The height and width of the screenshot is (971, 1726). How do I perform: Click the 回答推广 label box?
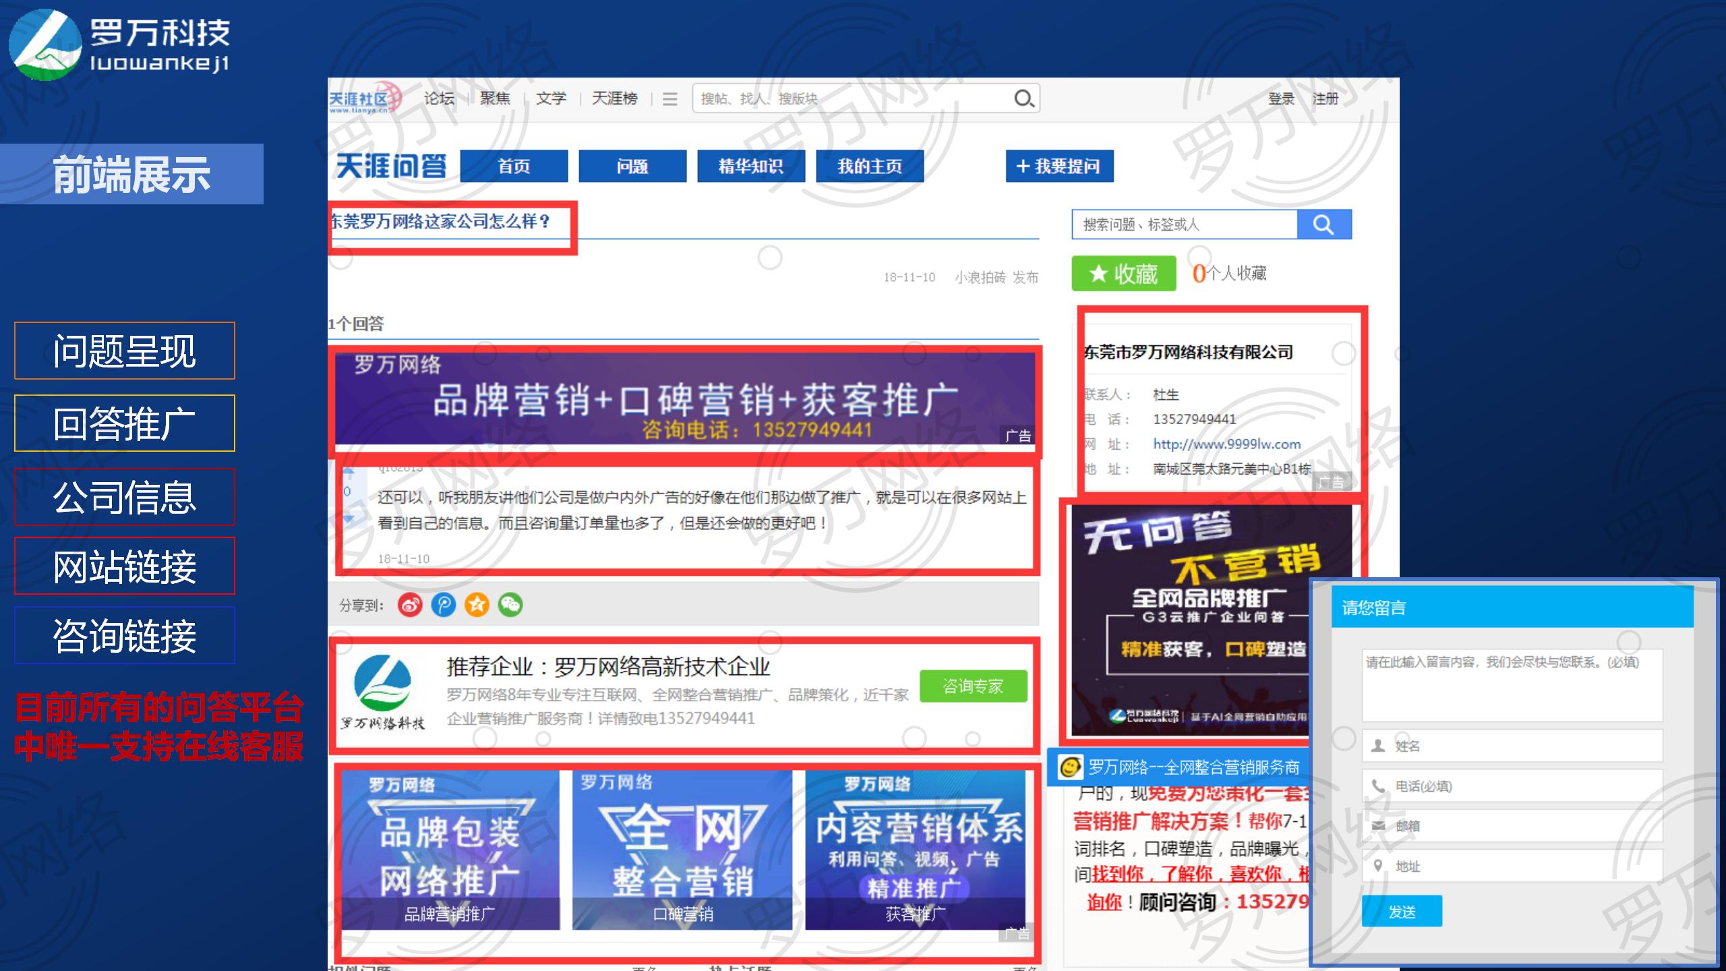125,423
